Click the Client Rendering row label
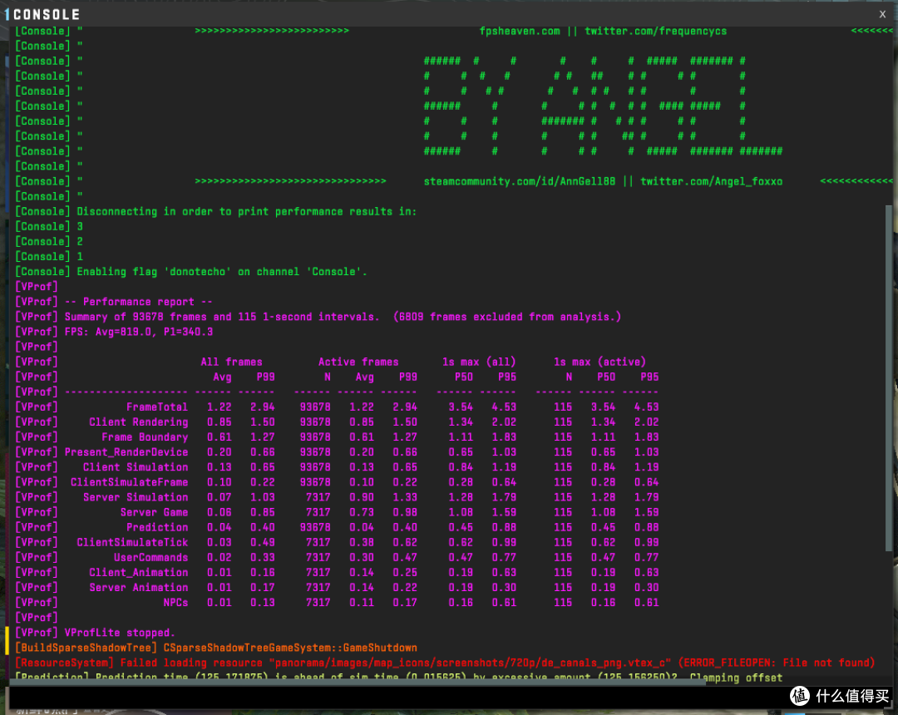This screenshot has width=898, height=715. (138, 422)
